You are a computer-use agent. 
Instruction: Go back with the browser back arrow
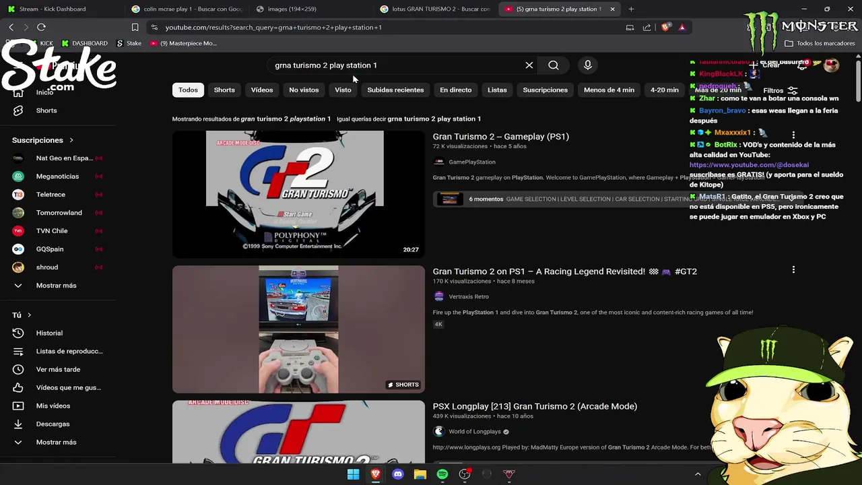(11, 27)
